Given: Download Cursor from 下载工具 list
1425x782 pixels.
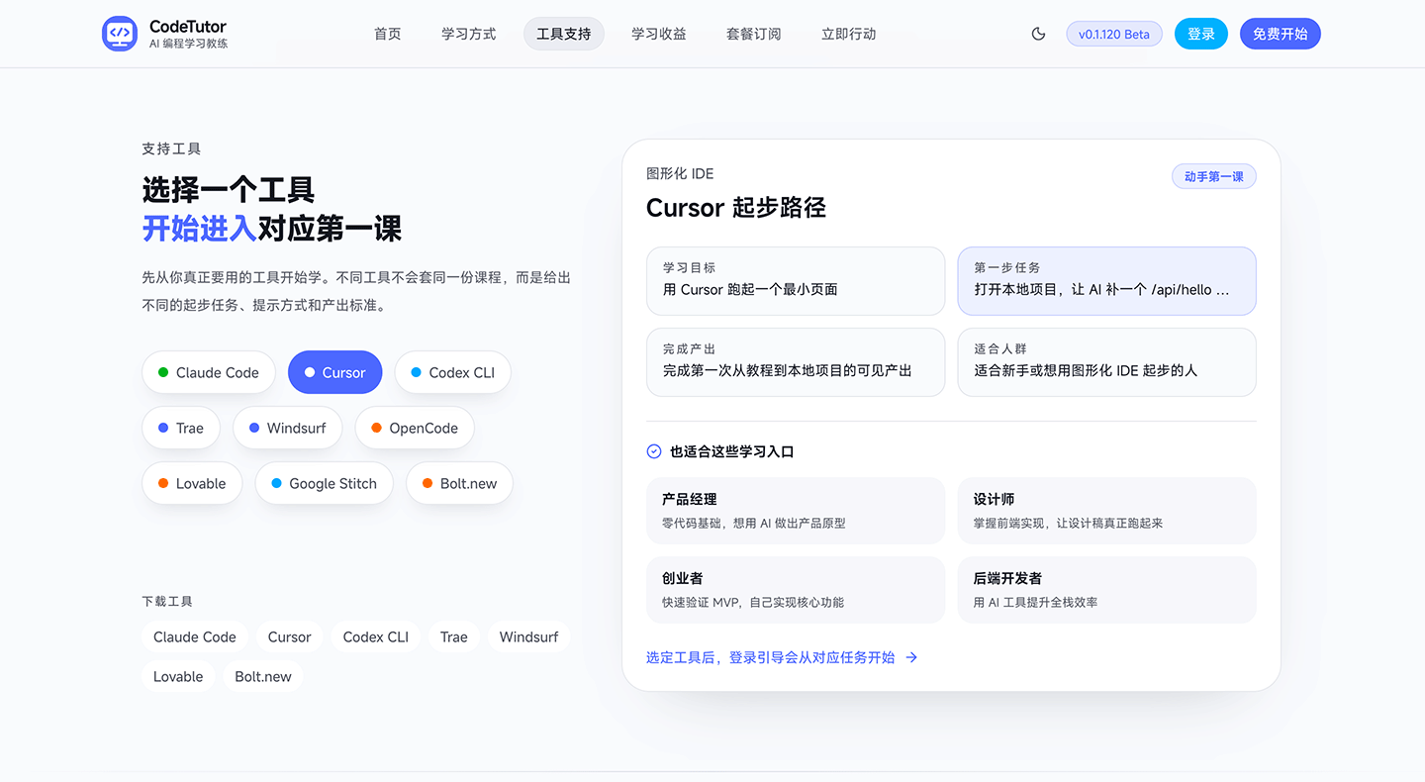Looking at the screenshot, I should click(x=290, y=636).
